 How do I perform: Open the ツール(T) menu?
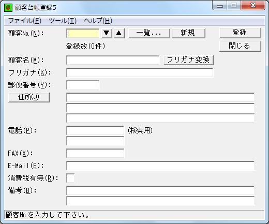pos(62,21)
